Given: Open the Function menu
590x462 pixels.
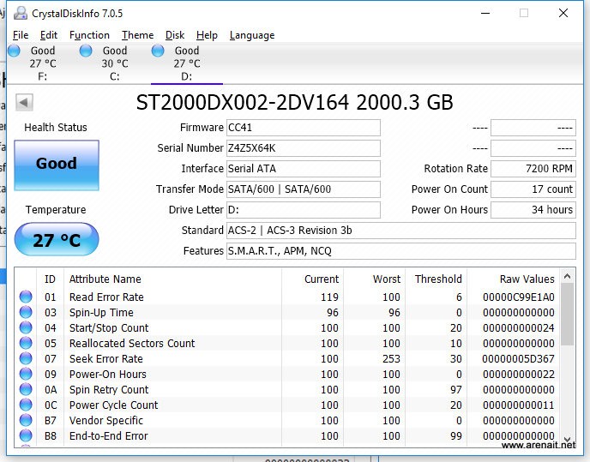Looking at the screenshot, I should coord(89,35).
